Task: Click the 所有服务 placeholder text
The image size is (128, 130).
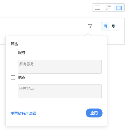Action: (x=27, y=64)
